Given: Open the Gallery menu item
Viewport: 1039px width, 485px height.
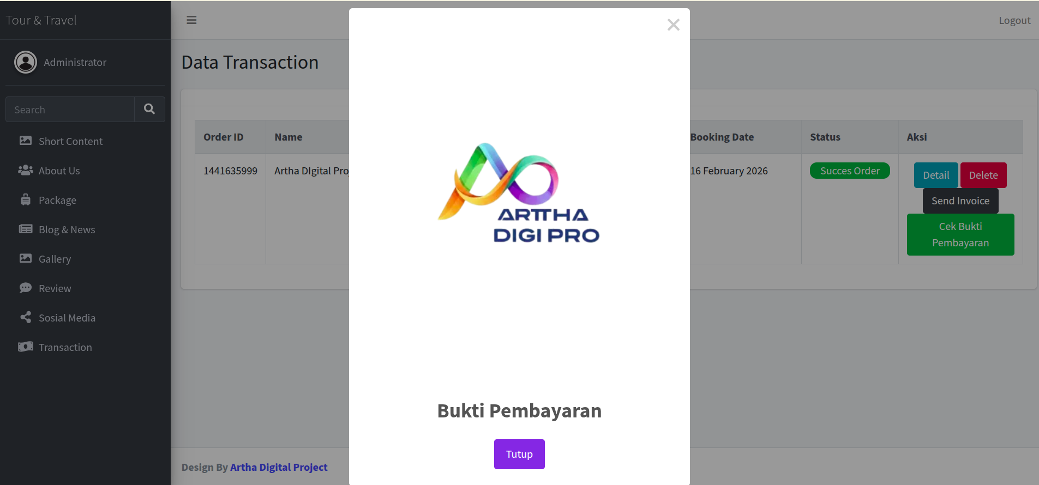Looking at the screenshot, I should tap(55, 259).
